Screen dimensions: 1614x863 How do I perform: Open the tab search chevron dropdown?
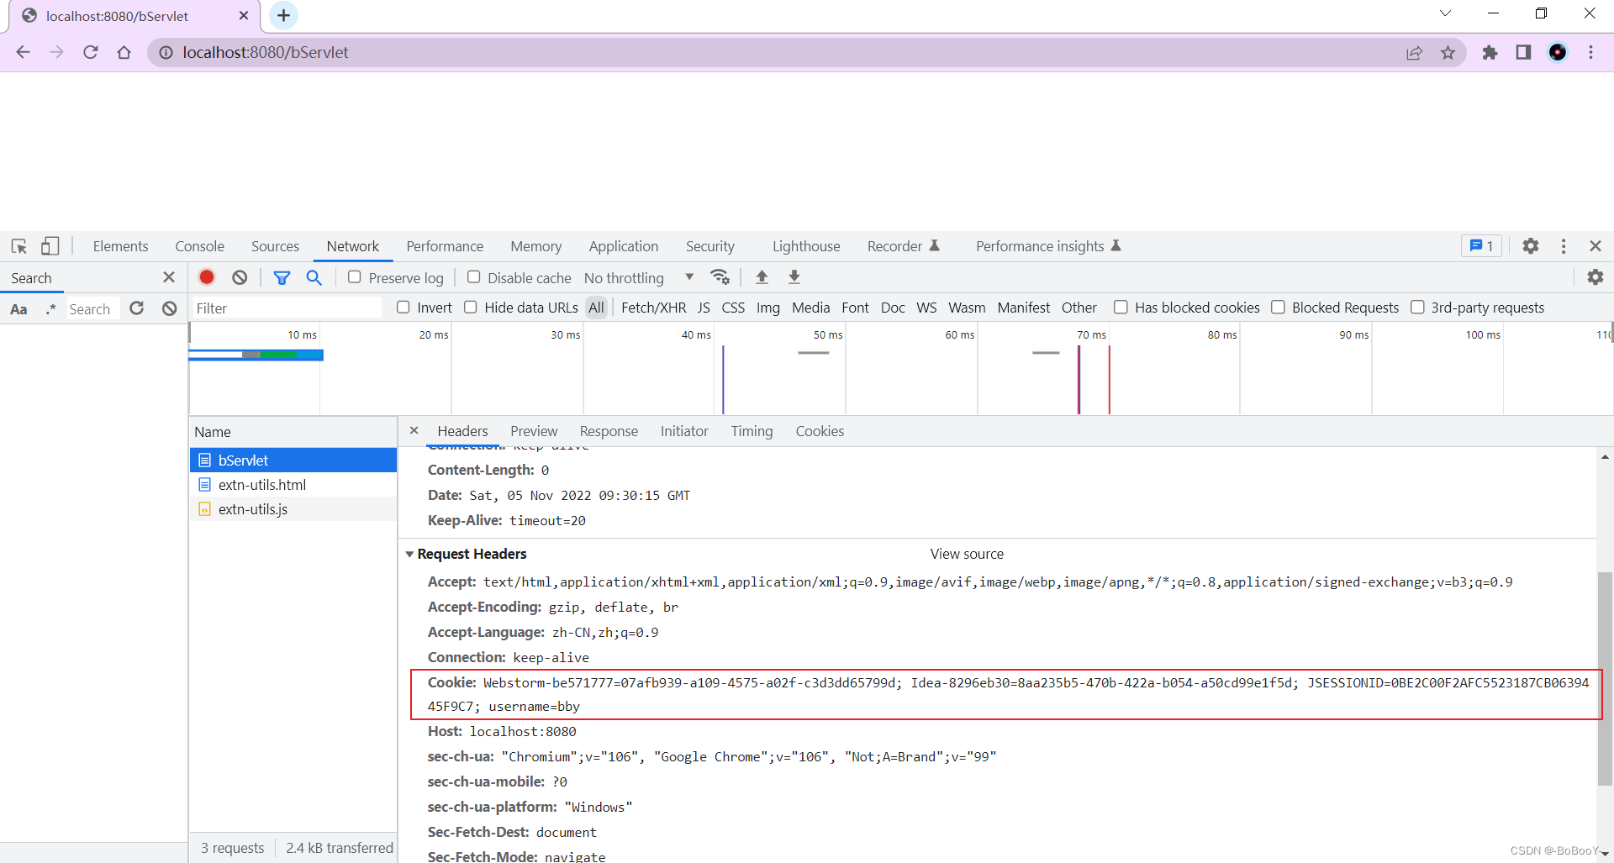point(1445,13)
